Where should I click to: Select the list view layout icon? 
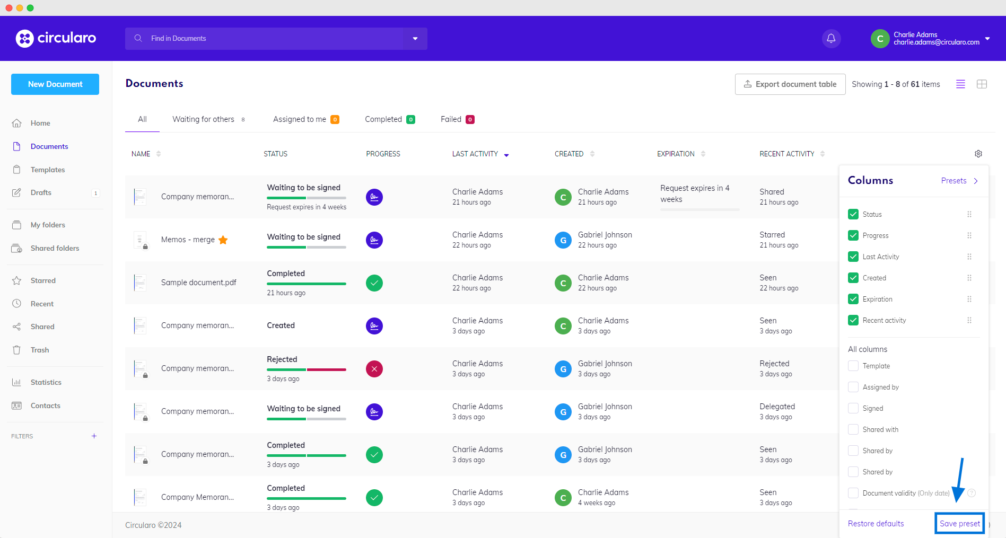click(x=960, y=84)
